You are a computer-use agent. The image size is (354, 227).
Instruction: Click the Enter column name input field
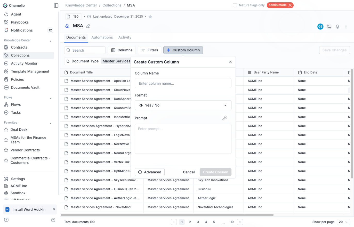click(x=183, y=83)
